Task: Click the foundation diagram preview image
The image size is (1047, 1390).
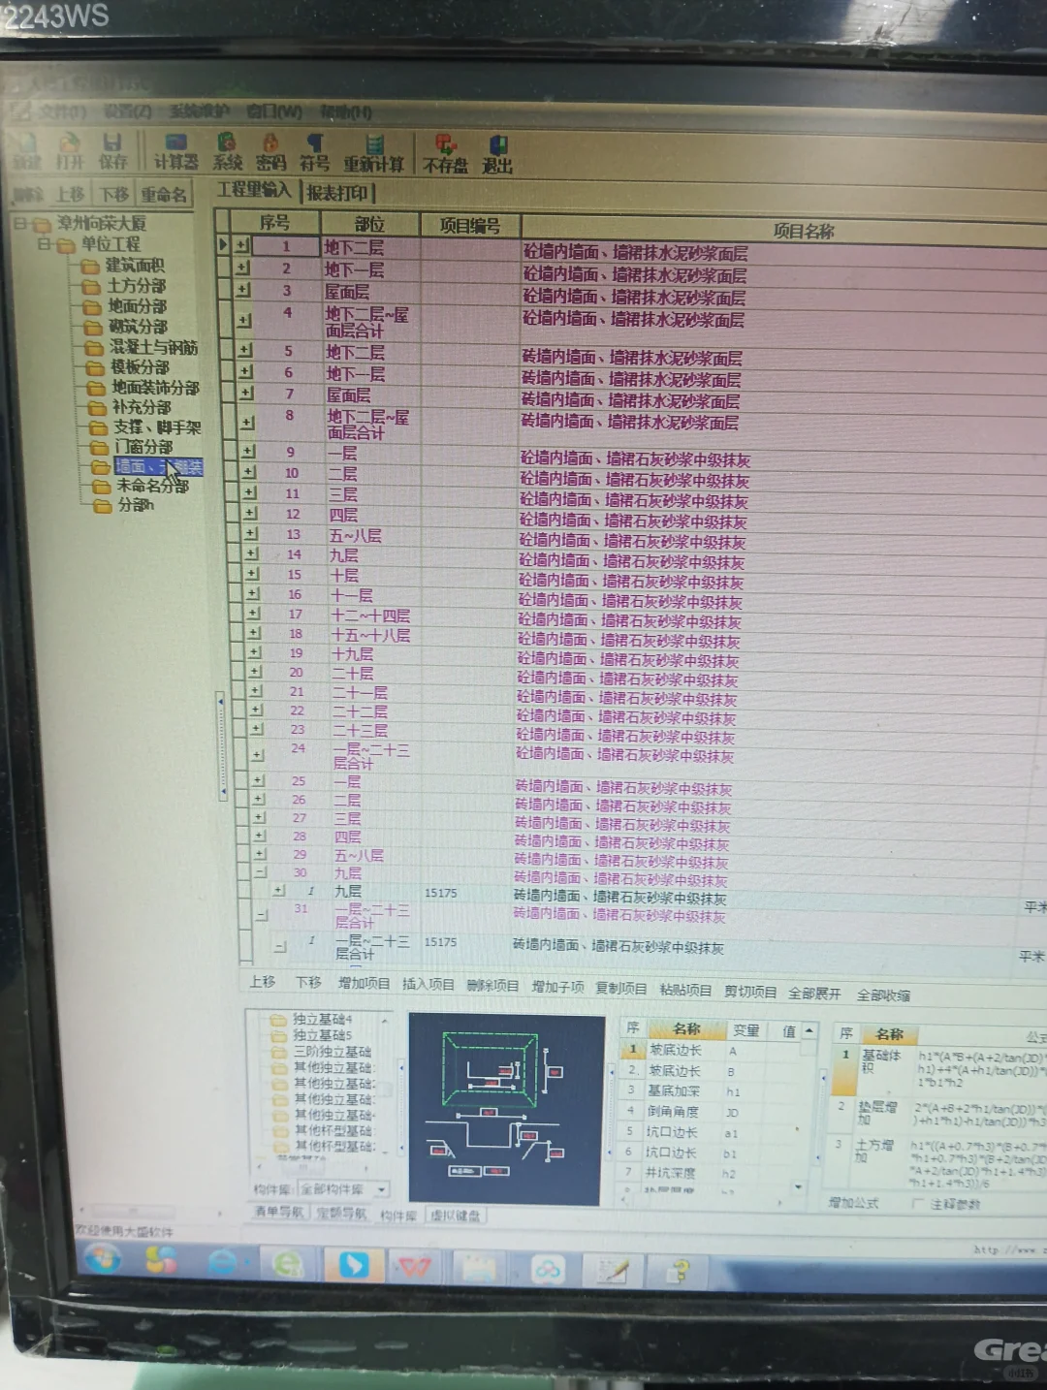Action: pos(505,1108)
